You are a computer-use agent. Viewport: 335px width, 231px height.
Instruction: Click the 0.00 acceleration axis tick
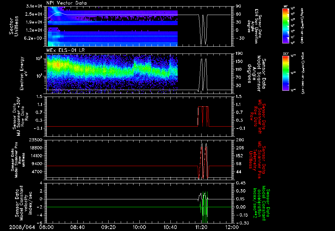tap(240, 207)
